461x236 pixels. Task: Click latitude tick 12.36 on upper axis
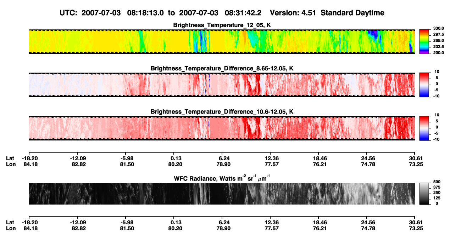pyautogui.click(x=271, y=159)
